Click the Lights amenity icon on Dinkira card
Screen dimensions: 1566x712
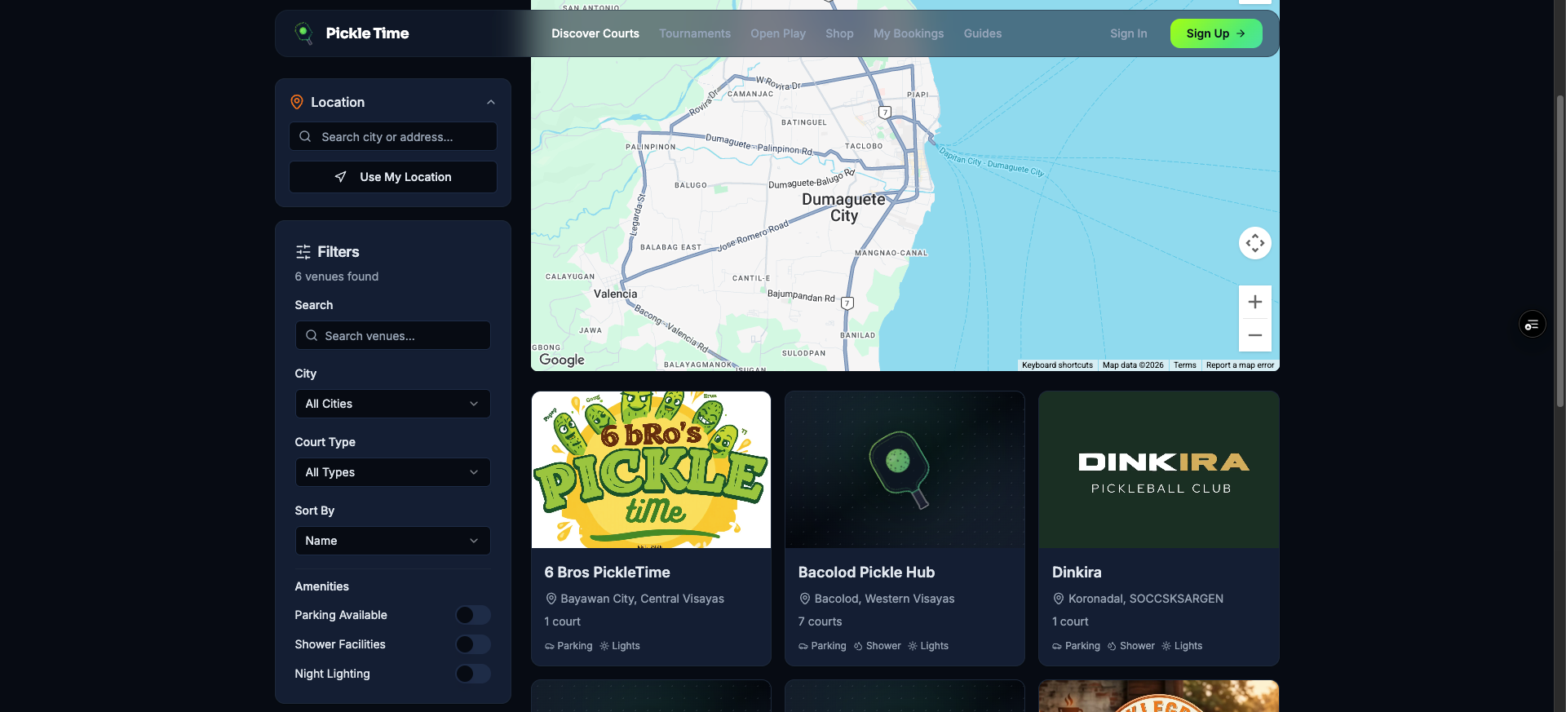pos(1166,646)
